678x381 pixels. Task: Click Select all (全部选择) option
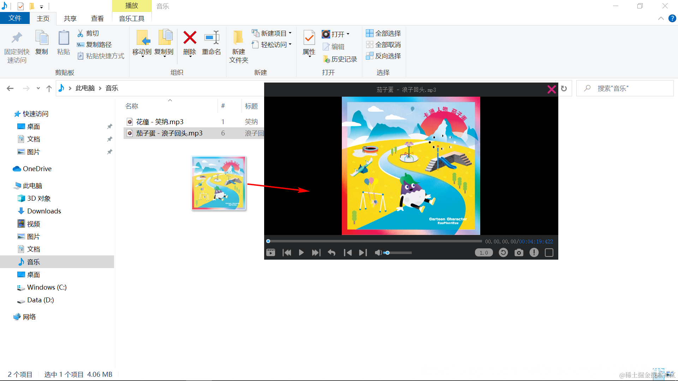click(x=383, y=33)
